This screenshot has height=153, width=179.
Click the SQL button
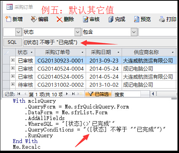click(12, 42)
